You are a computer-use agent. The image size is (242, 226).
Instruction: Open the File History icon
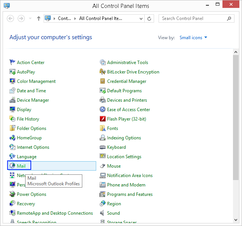coord(12,119)
